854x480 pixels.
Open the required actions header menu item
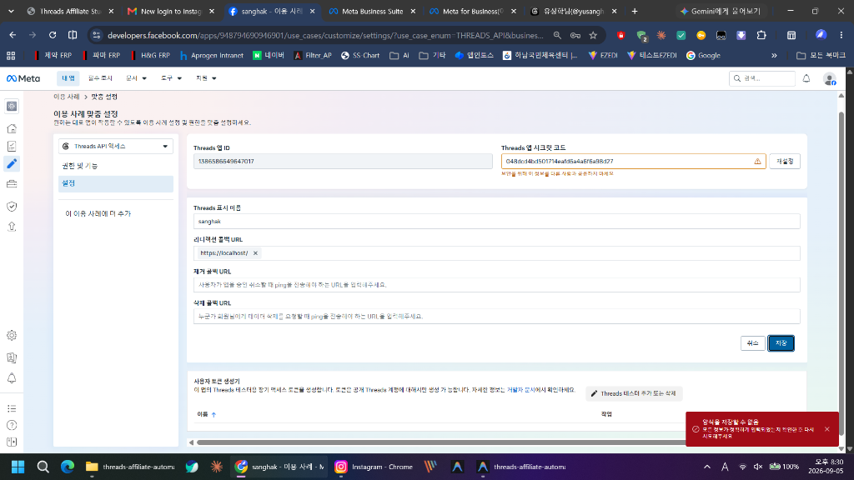coord(100,78)
